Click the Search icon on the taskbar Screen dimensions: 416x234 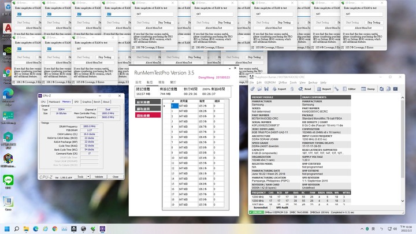16,229
